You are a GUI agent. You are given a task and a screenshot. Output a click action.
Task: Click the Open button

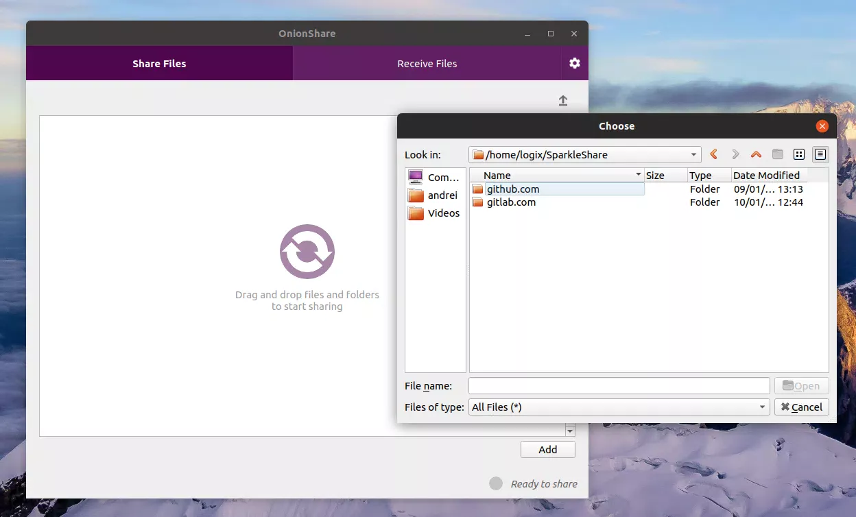802,386
